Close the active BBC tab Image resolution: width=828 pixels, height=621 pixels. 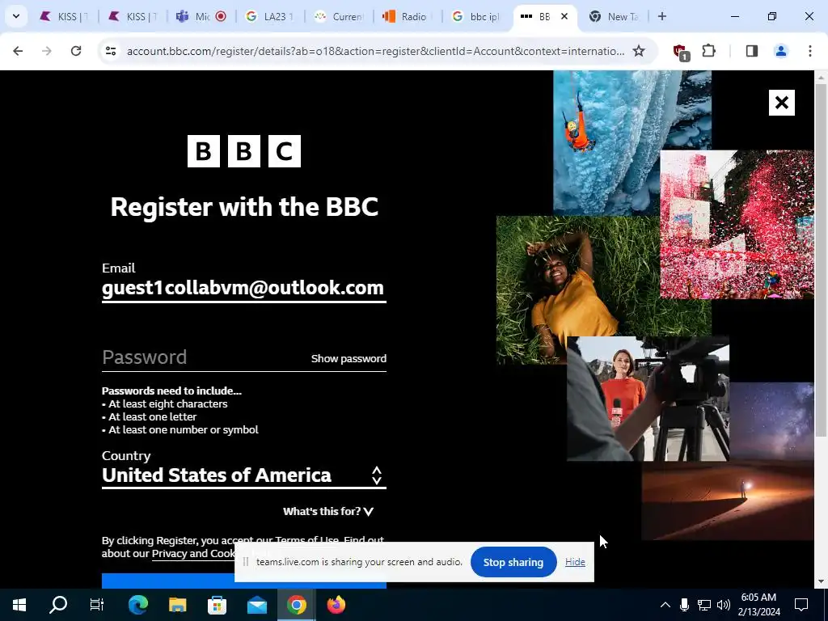564,16
